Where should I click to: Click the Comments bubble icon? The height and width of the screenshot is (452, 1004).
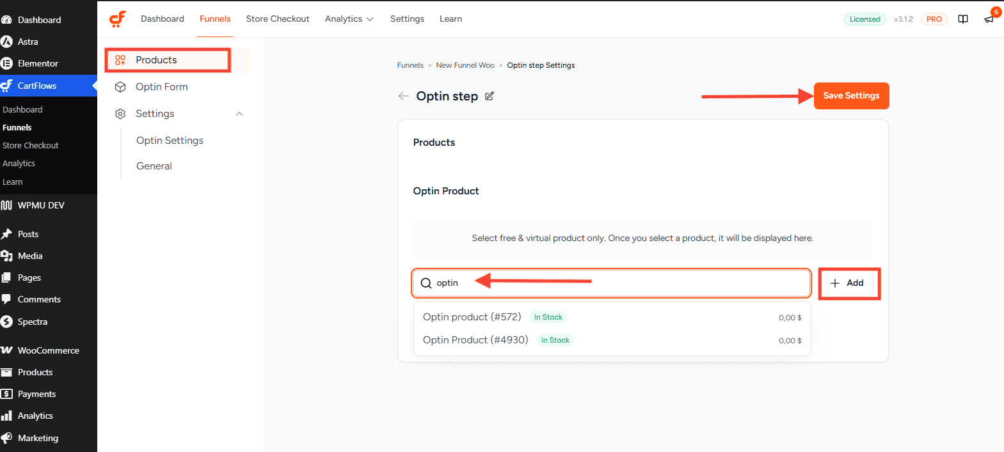point(6,299)
